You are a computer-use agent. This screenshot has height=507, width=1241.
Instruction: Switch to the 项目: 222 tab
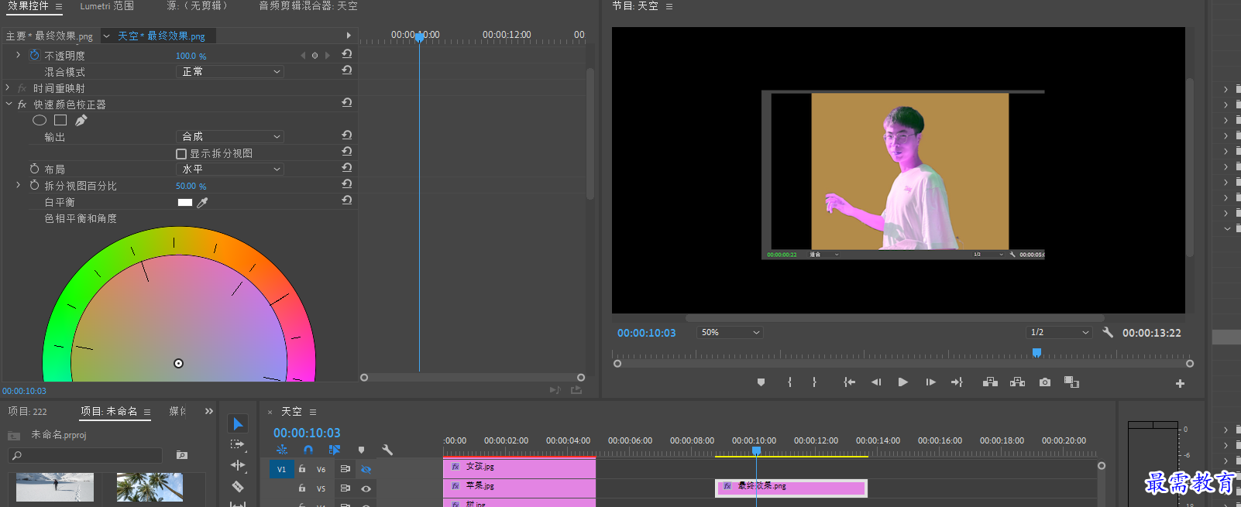(27, 411)
